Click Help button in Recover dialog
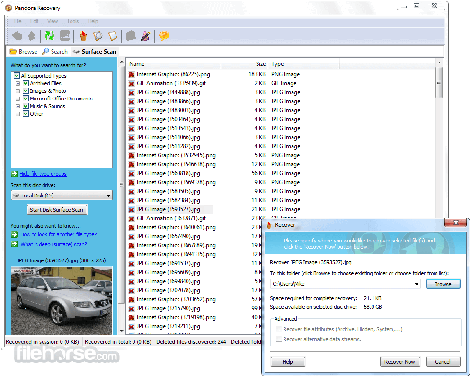This screenshot has width=471, height=377. 288,362
